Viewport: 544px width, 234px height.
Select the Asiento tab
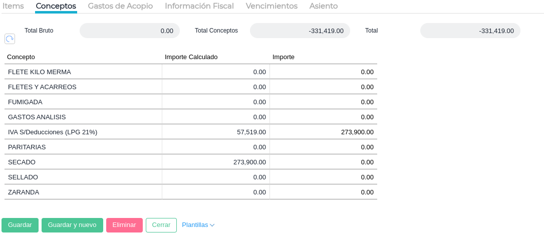[323, 6]
